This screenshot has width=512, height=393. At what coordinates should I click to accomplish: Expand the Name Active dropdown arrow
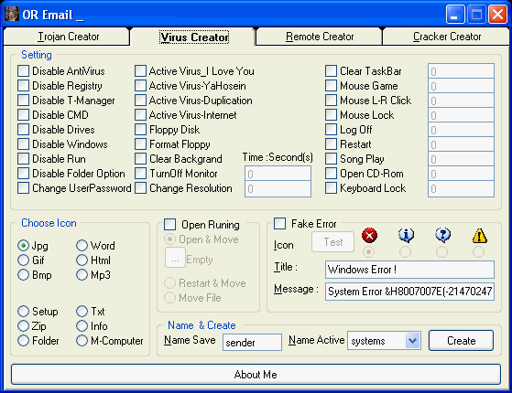click(x=413, y=341)
